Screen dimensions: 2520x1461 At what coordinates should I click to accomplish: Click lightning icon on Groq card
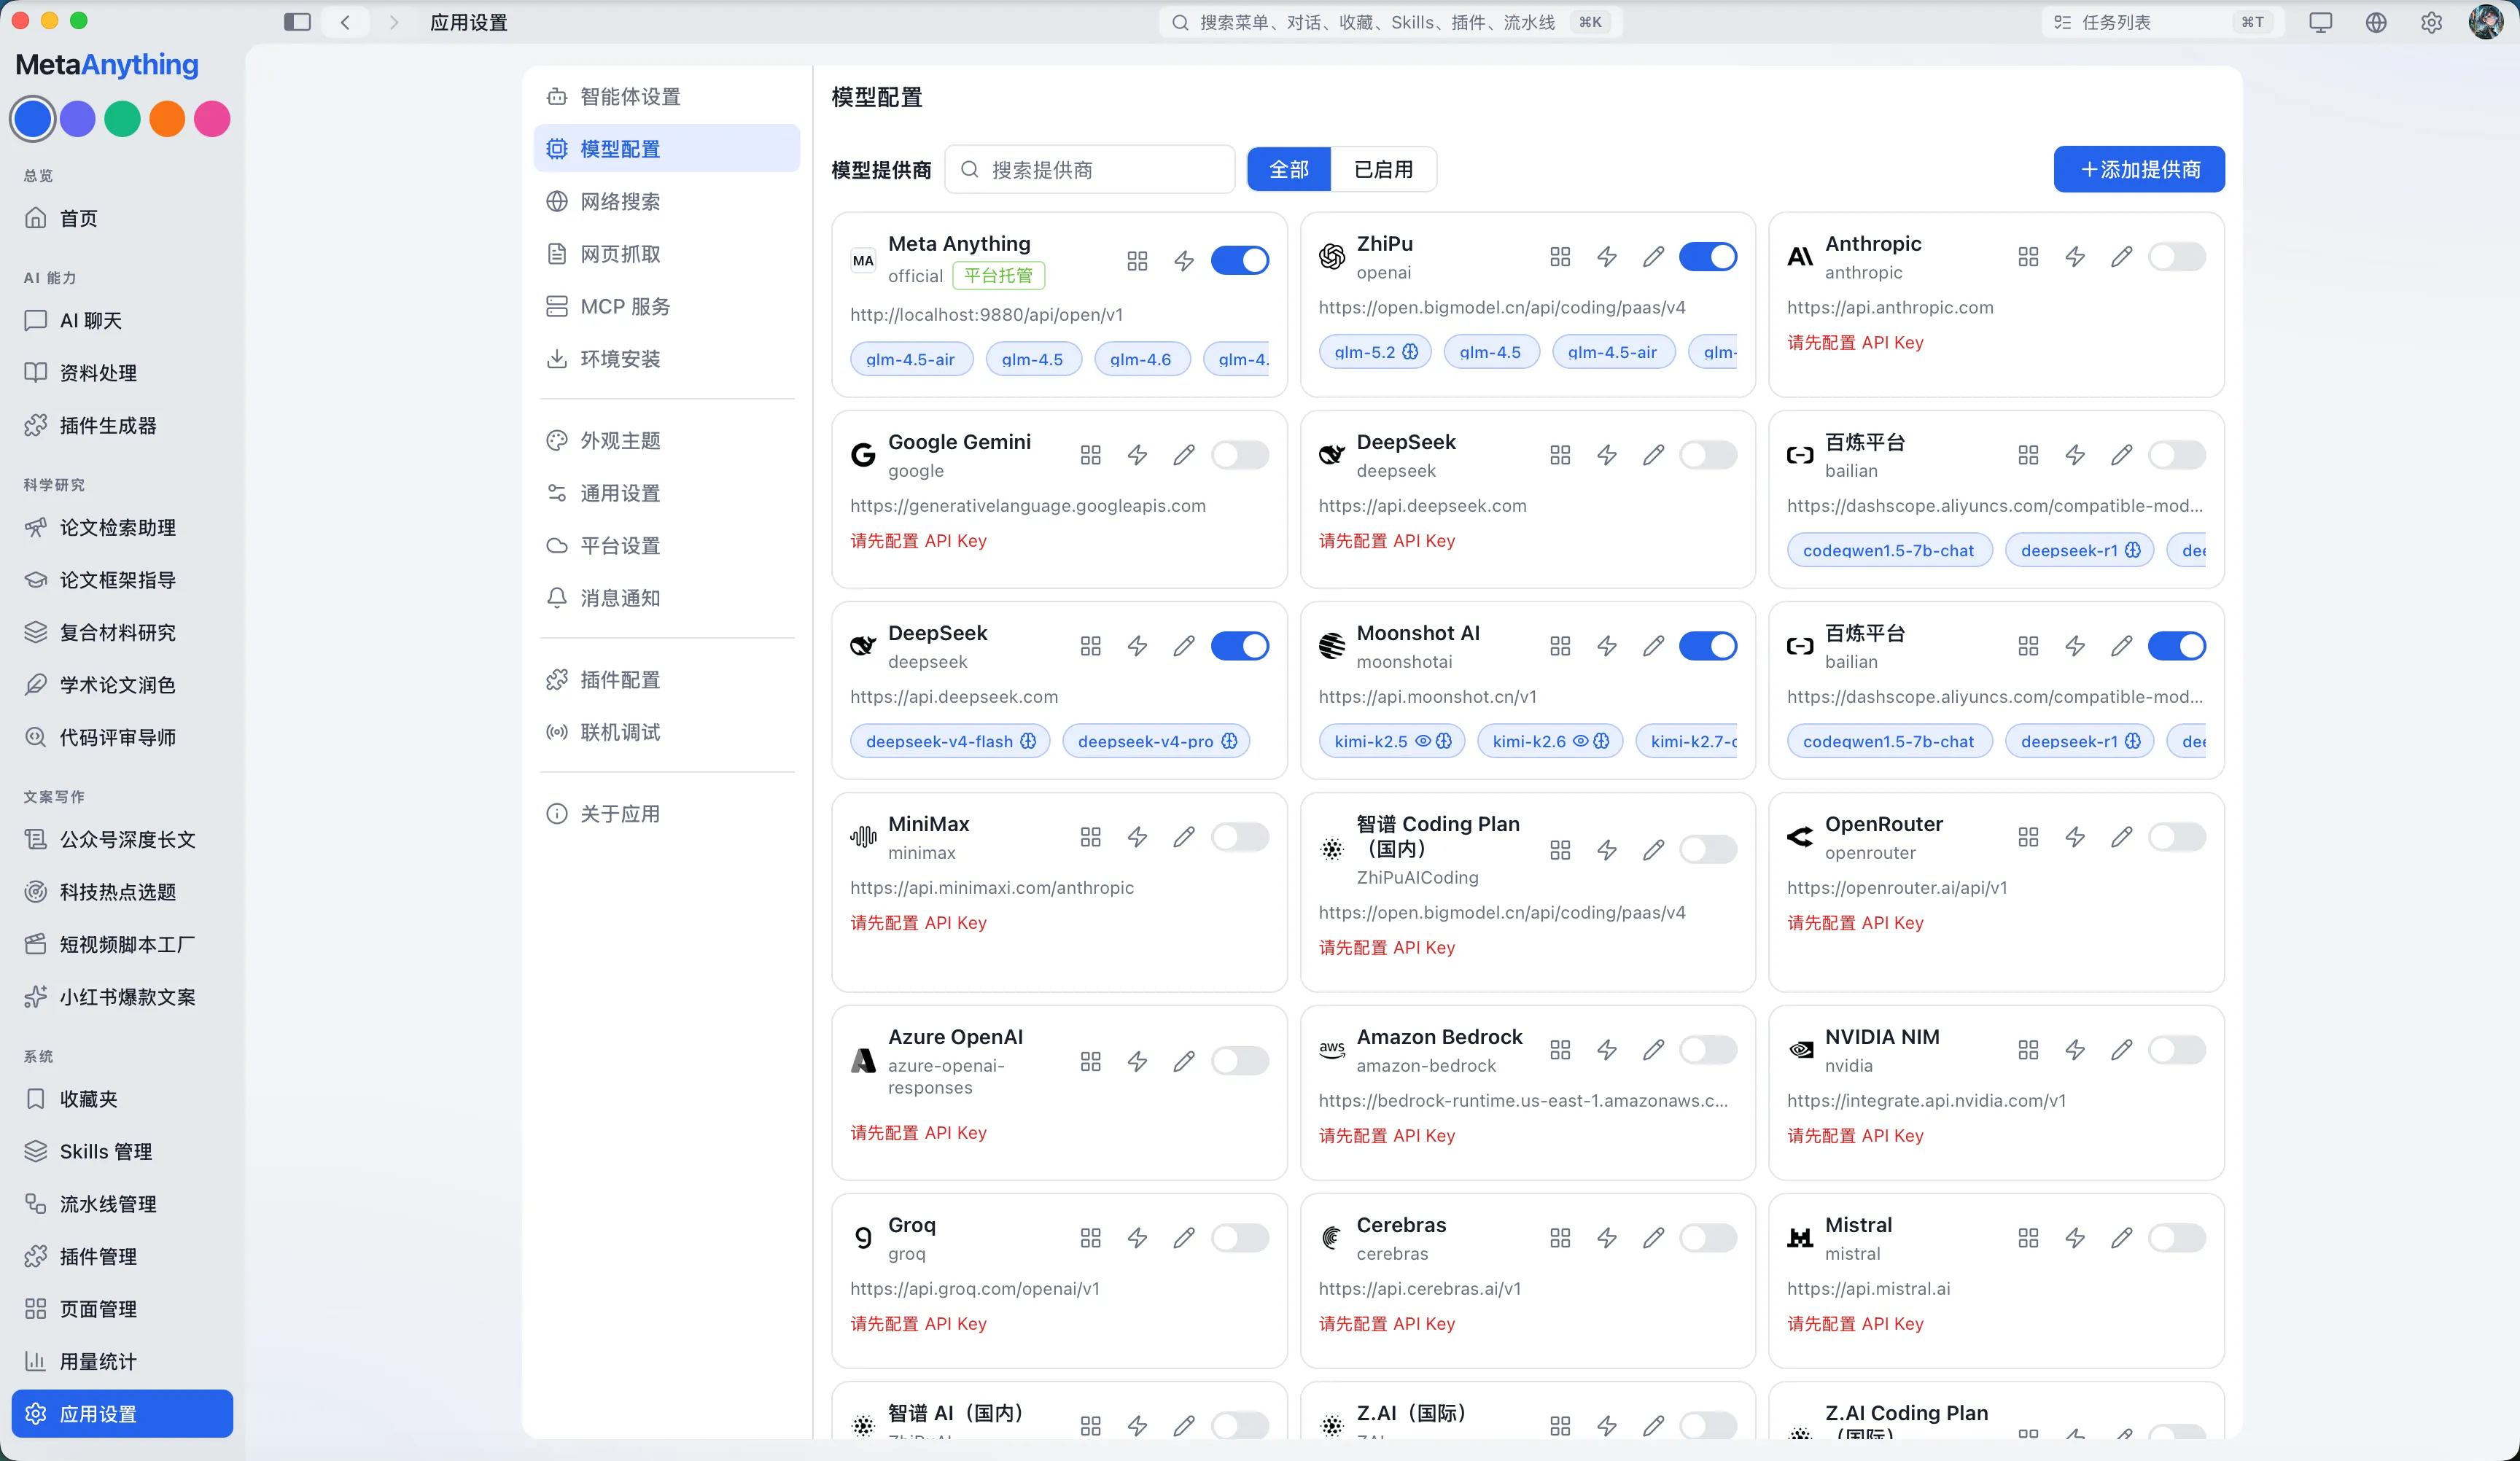(1137, 1238)
